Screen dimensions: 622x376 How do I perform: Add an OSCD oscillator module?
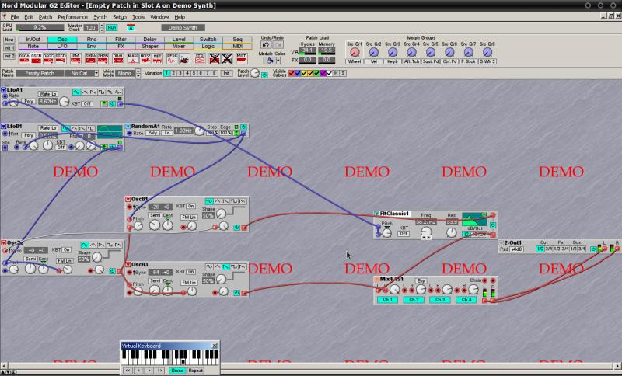pos(61,58)
